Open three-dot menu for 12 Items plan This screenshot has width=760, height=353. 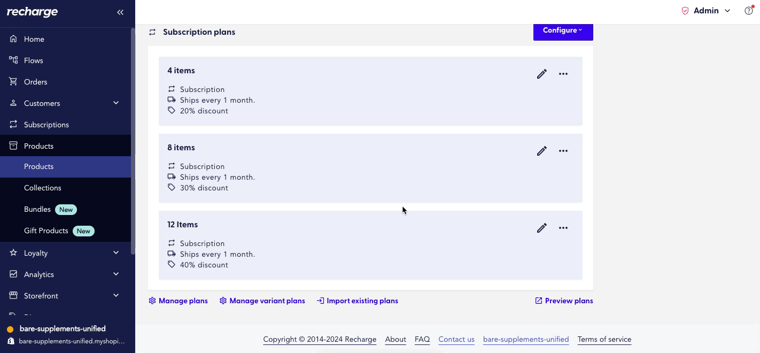click(x=563, y=228)
